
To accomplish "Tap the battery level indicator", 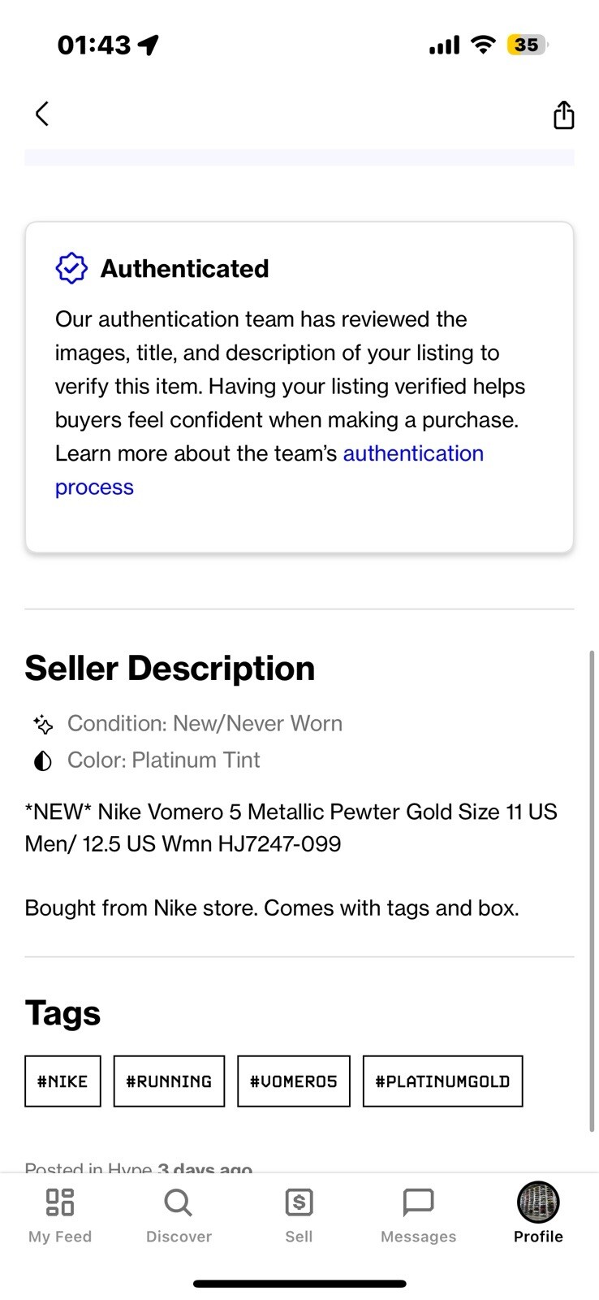I will coord(528,45).
